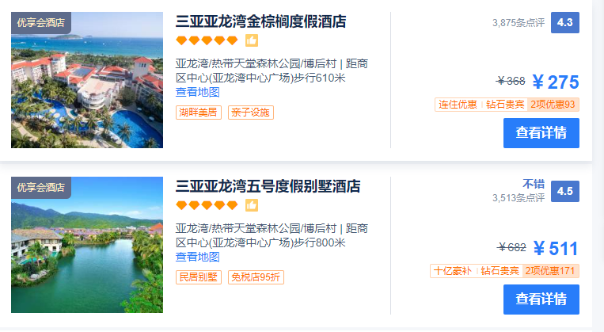
Task: Click diamond rating icons of 五号度假别墅酒店
Action: tap(207, 205)
